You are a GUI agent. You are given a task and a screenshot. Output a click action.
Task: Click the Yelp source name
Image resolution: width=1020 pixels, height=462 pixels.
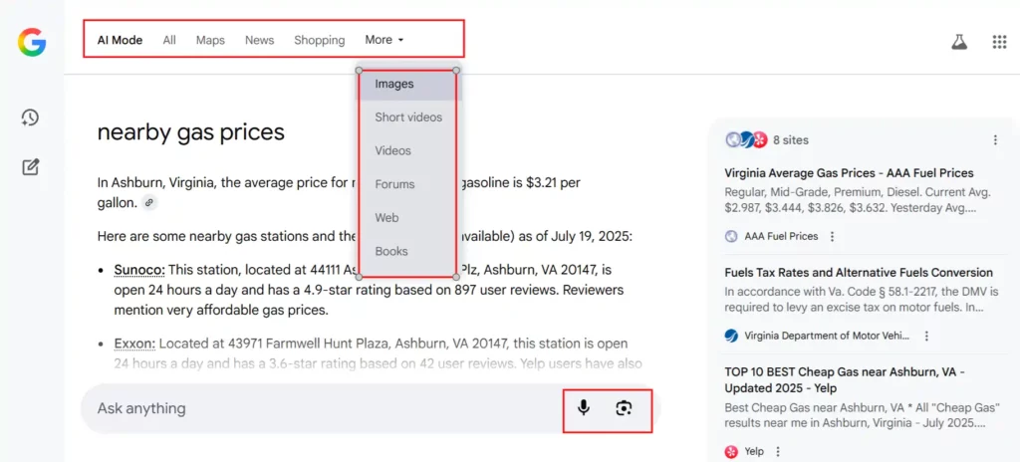[x=754, y=451]
